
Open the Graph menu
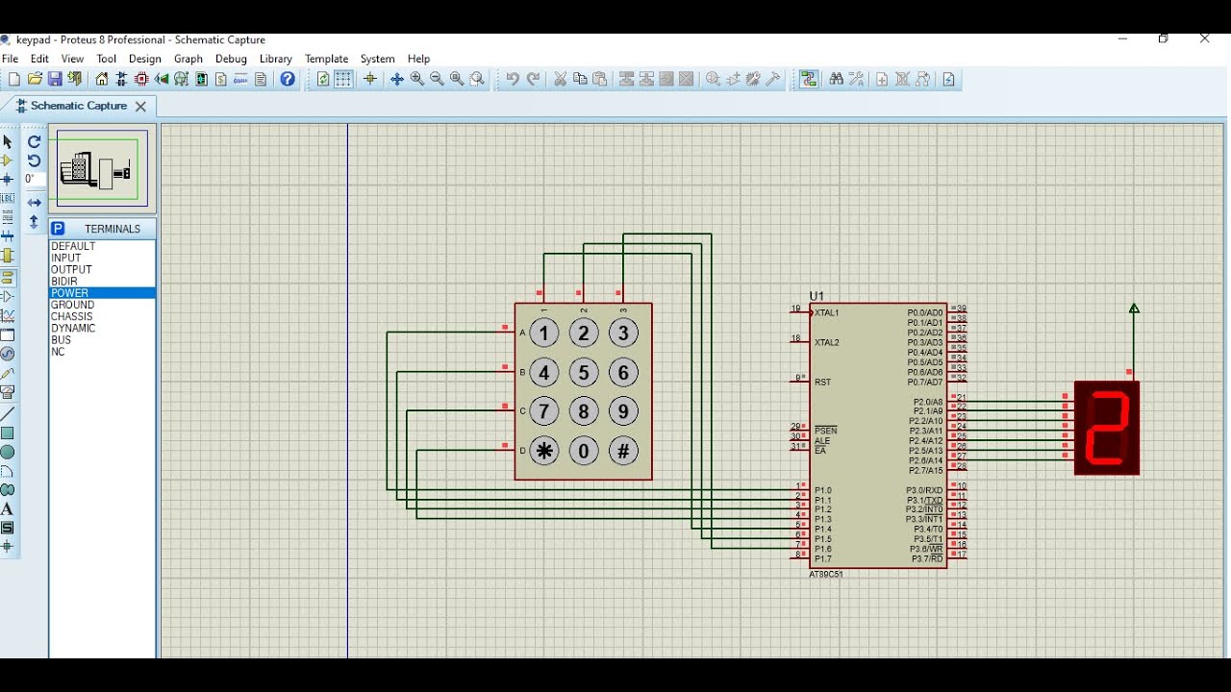[188, 59]
